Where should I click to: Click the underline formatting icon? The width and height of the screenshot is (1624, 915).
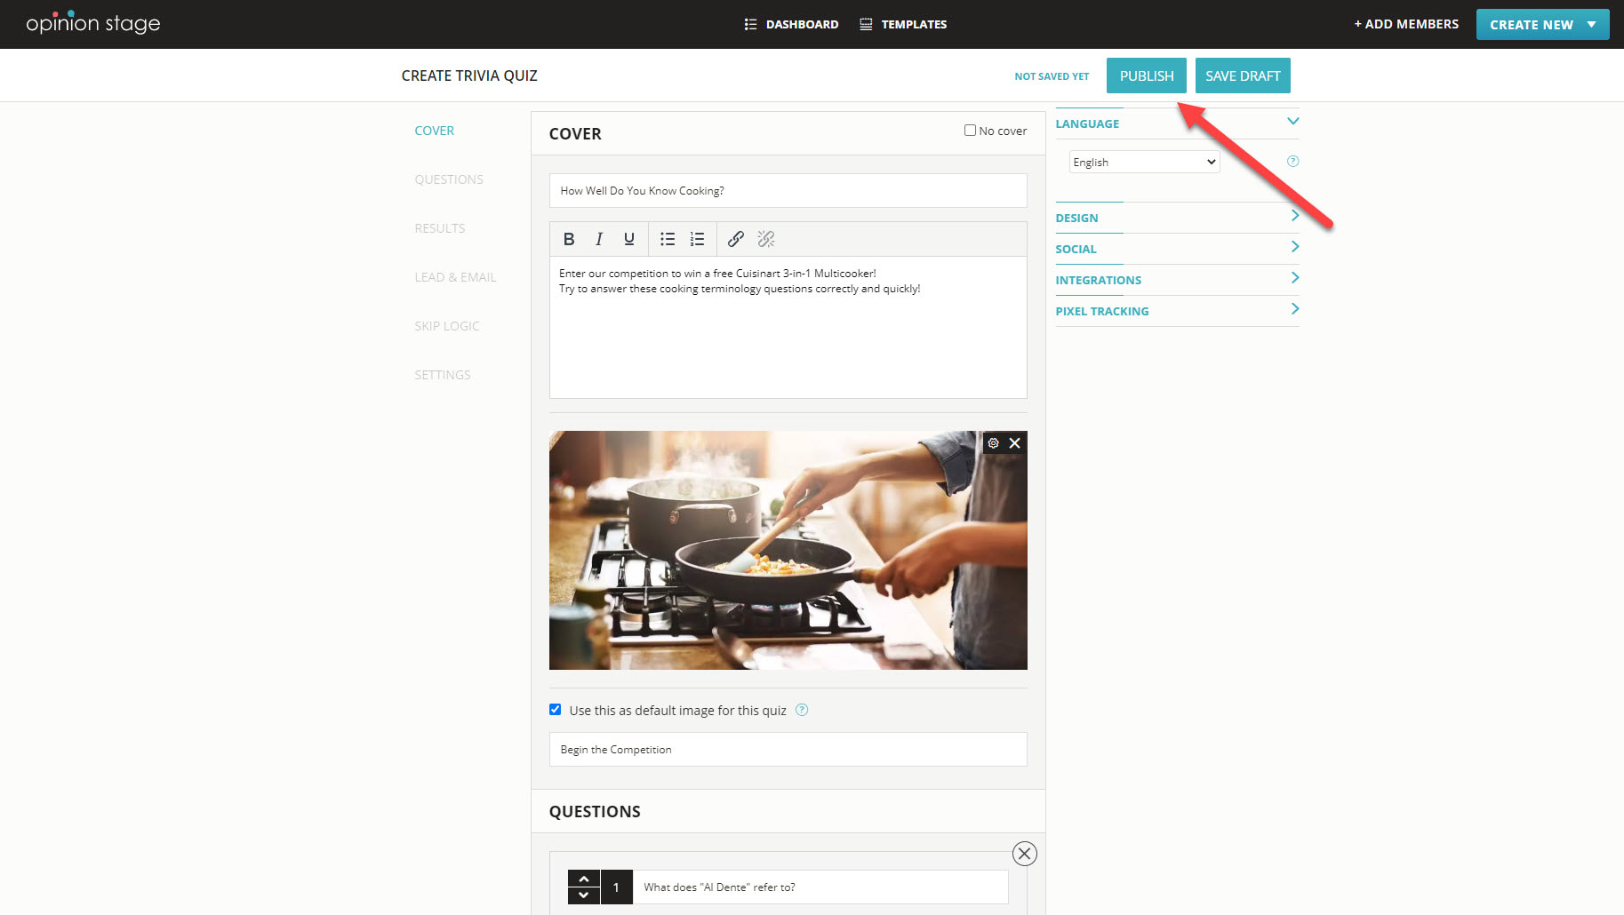tap(629, 239)
